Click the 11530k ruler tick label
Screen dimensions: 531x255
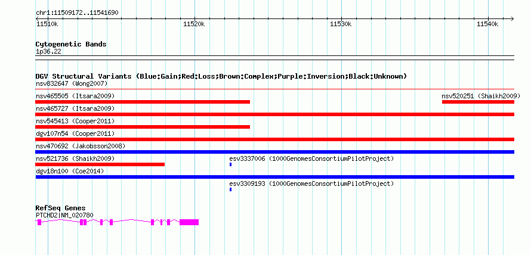pyautogui.click(x=341, y=24)
